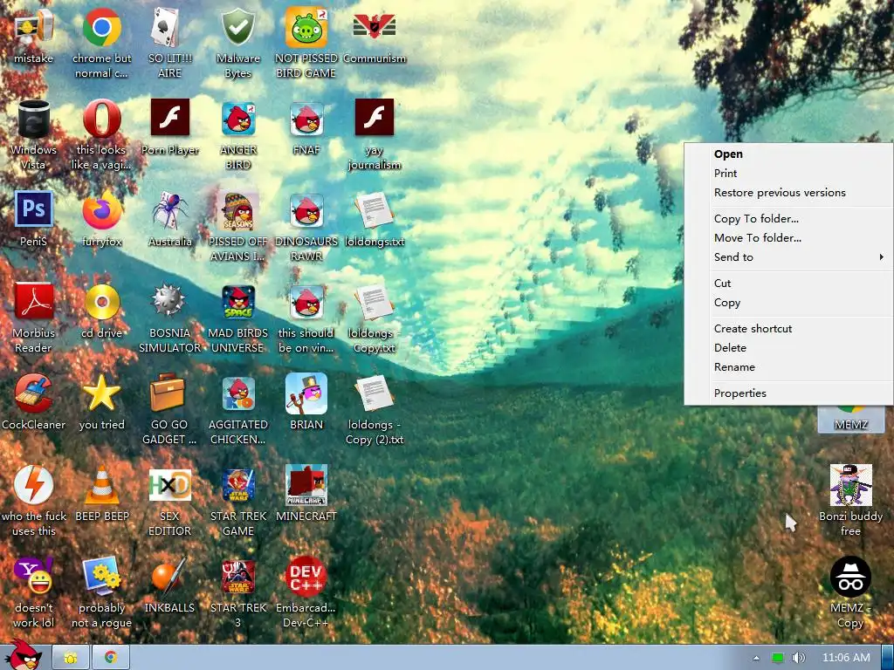894x670 pixels.
Task: Choose 'Move To folder...' menu entry
Action: tap(788, 238)
